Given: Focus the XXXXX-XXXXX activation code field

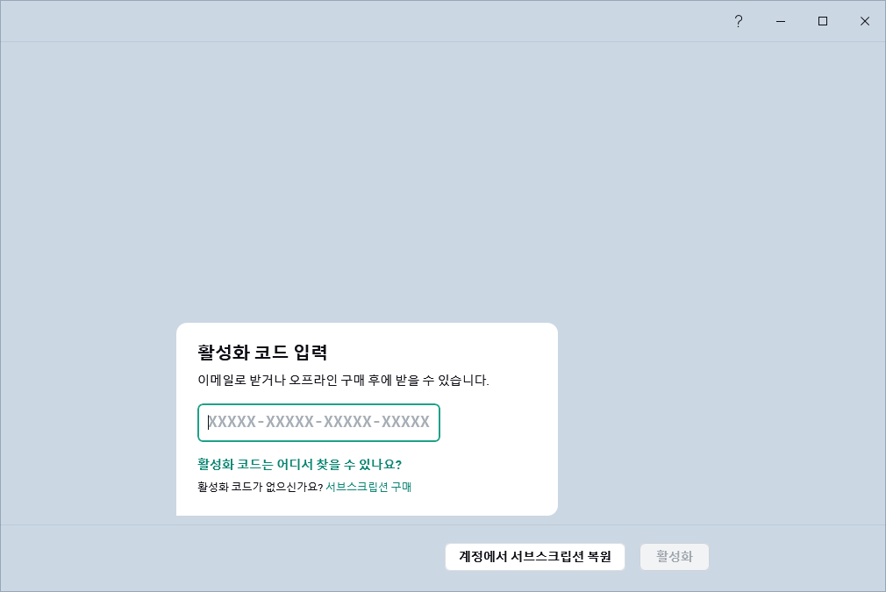Looking at the screenshot, I should click(318, 423).
